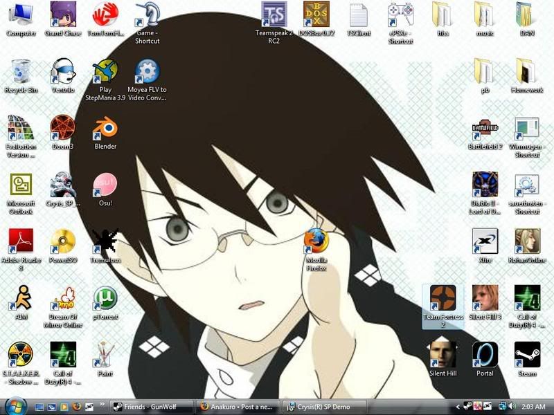
Task: Open Switch between windows in Quick Launch
Action: (x=52, y=407)
